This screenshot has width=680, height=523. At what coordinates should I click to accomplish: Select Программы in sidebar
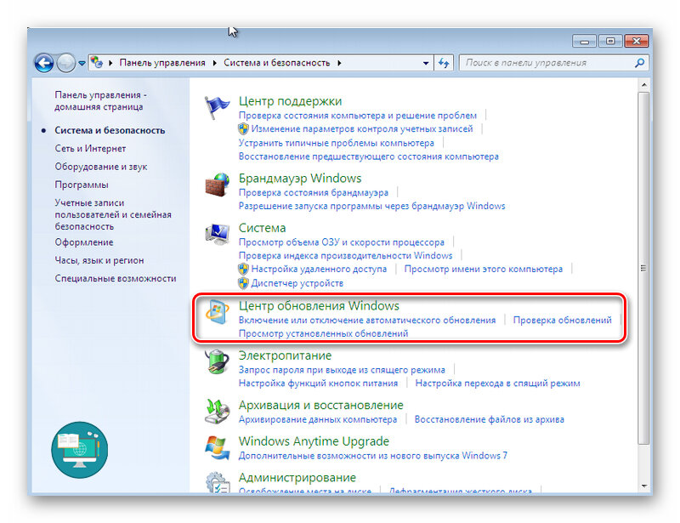pyautogui.click(x=82, y=185)
